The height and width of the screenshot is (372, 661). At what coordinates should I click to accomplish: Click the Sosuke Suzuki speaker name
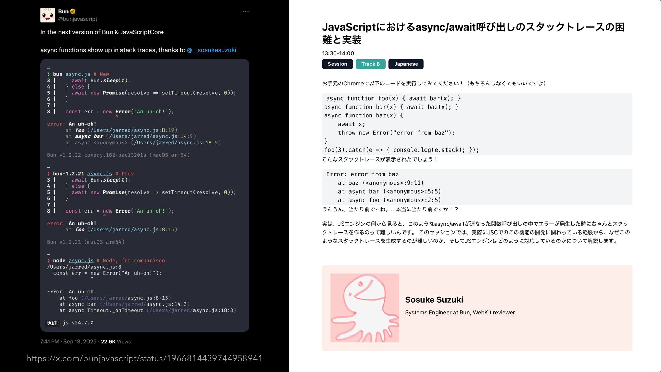tap(434, 300)
